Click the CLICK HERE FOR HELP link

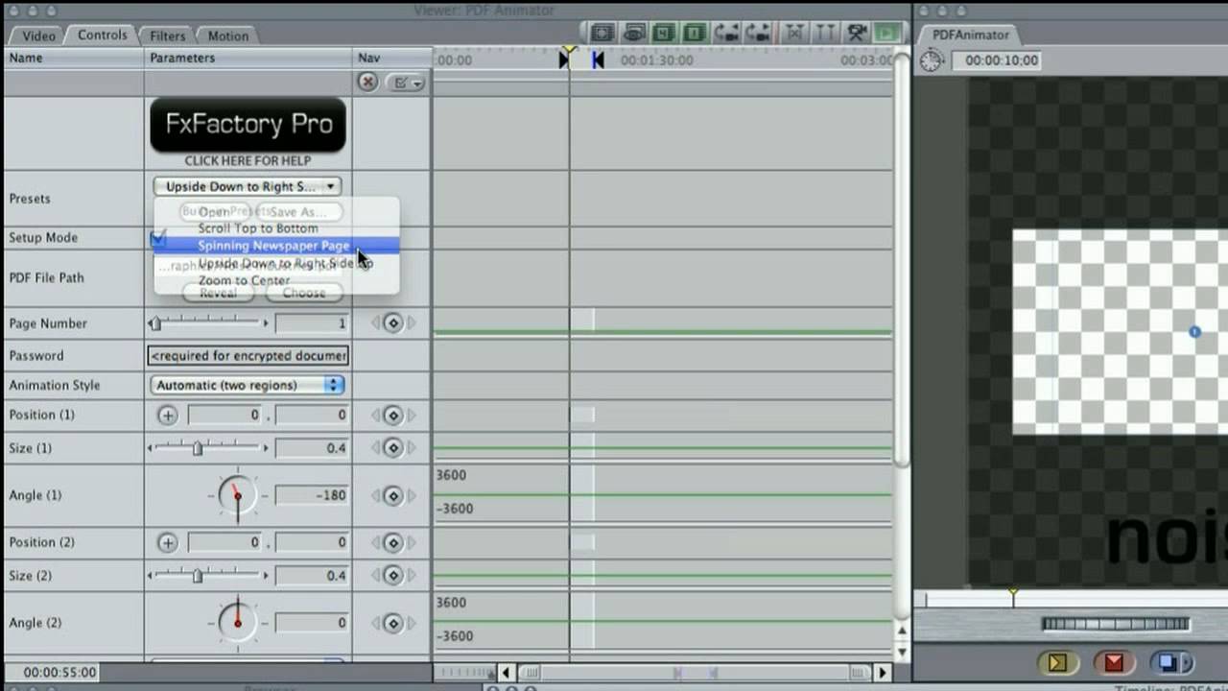tap(248, 160)
